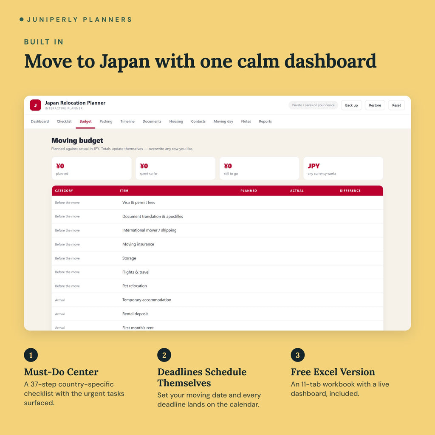Select the 'Rental deposit' item

click(x=135, y=314)
